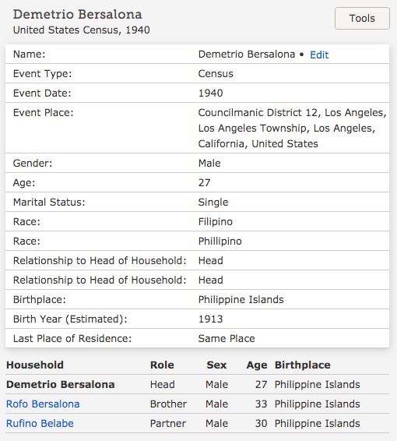Click the Demetrio Bersalona page title
This screenshot has width=397, height=441.
(x=78, y=15)
